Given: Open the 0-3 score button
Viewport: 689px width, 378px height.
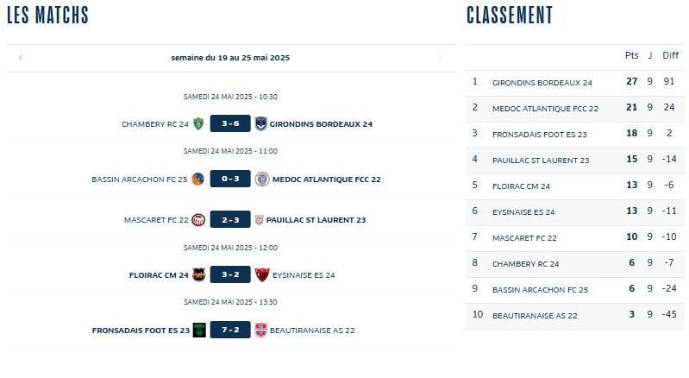Looking at the screenshot, I should pyautogui.click(x=230, y=179).
